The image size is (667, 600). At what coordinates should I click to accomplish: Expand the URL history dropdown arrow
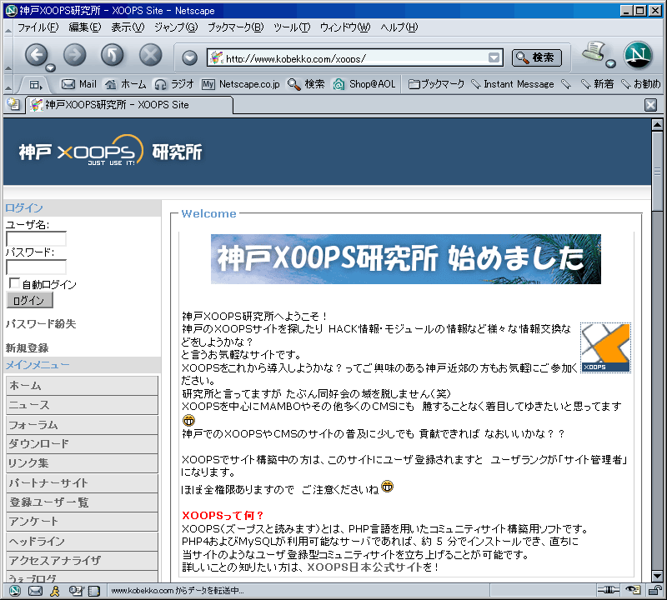(494, 57)
